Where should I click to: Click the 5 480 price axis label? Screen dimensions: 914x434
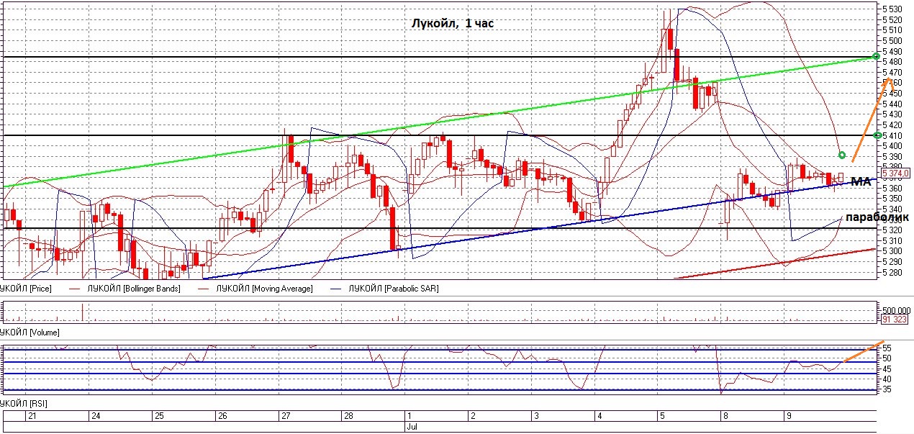click(892, 62)
